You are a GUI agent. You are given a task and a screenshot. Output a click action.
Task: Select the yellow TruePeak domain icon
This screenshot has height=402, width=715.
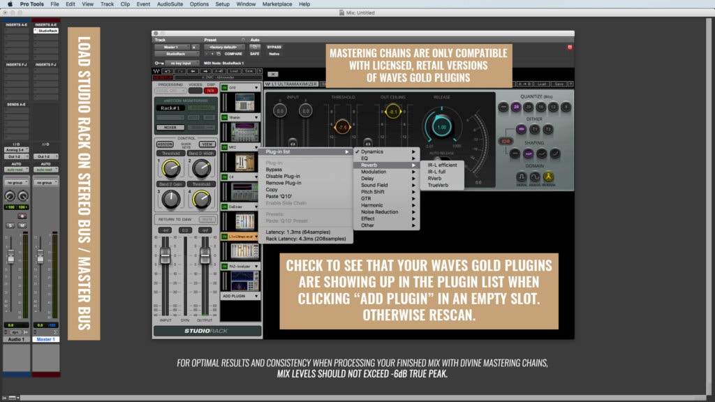[x=548, y=177]
